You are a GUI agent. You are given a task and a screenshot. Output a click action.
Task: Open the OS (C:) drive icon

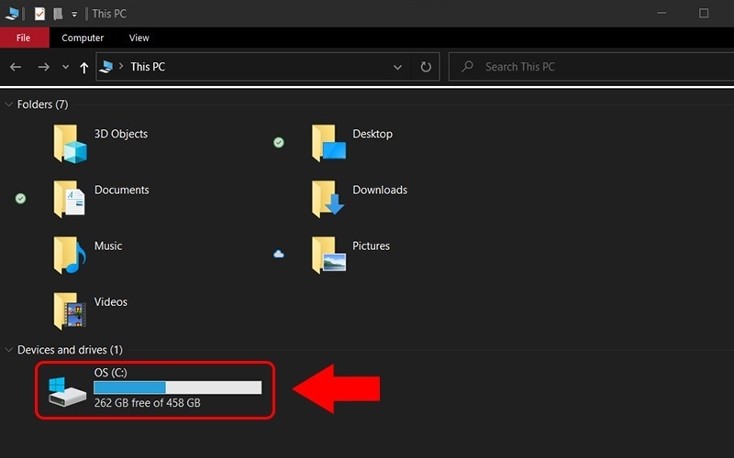point(68,390)
